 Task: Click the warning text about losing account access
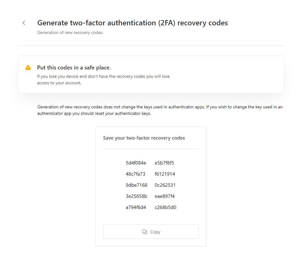(x=103, y=80)
